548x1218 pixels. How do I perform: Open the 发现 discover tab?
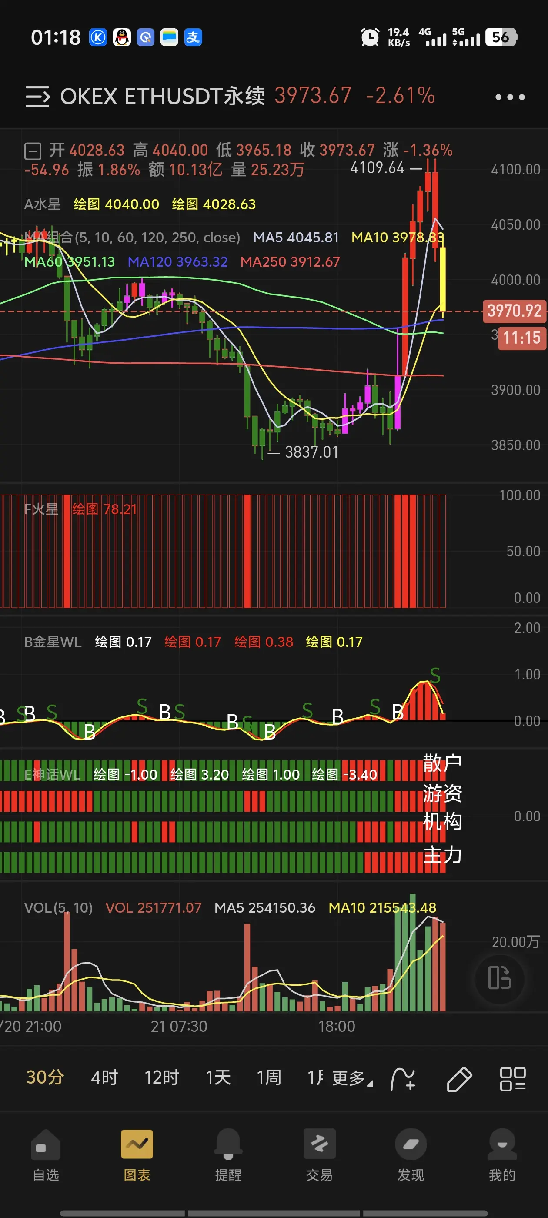411,1154
